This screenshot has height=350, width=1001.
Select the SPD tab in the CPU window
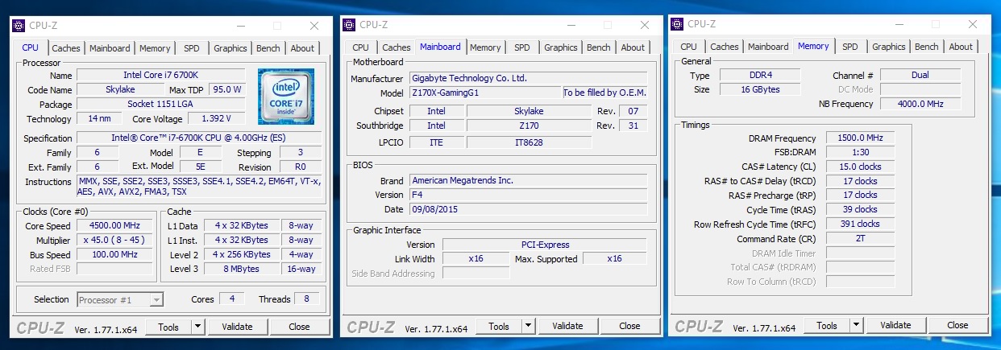click(x=191, y=48)
